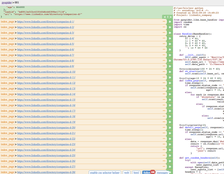224x174 pixels.
Task: Open companies-d-27 directory link
Action: click(x=46, y=167)
